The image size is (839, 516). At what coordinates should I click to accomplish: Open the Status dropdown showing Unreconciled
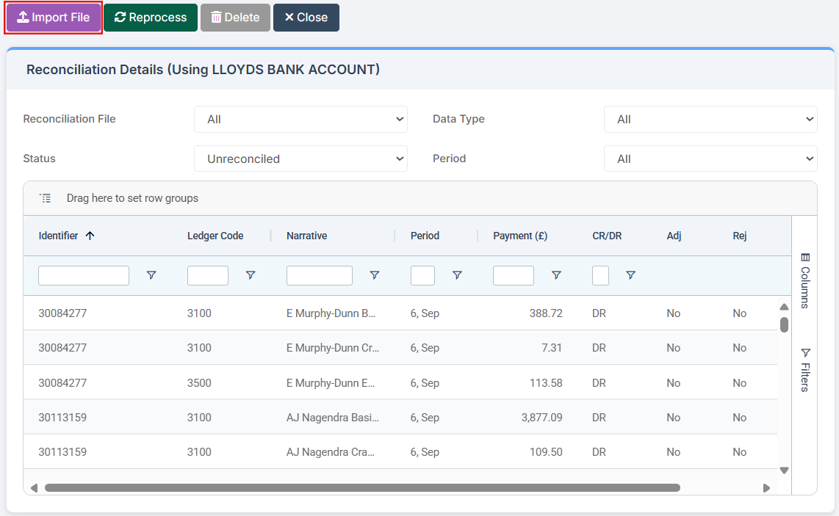[x=300, y=158]
